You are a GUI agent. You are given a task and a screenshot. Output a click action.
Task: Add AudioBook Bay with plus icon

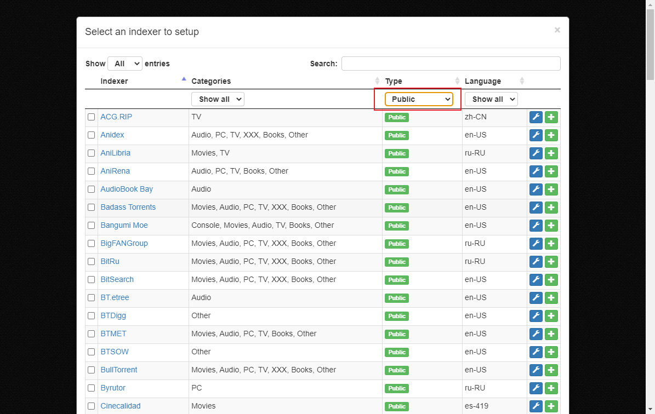pos(551,189)
